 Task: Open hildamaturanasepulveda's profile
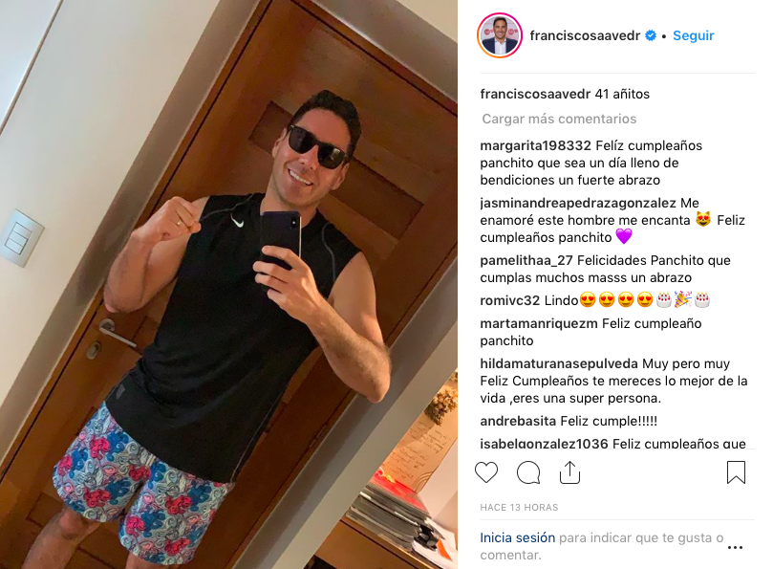[x=559, y=363]
